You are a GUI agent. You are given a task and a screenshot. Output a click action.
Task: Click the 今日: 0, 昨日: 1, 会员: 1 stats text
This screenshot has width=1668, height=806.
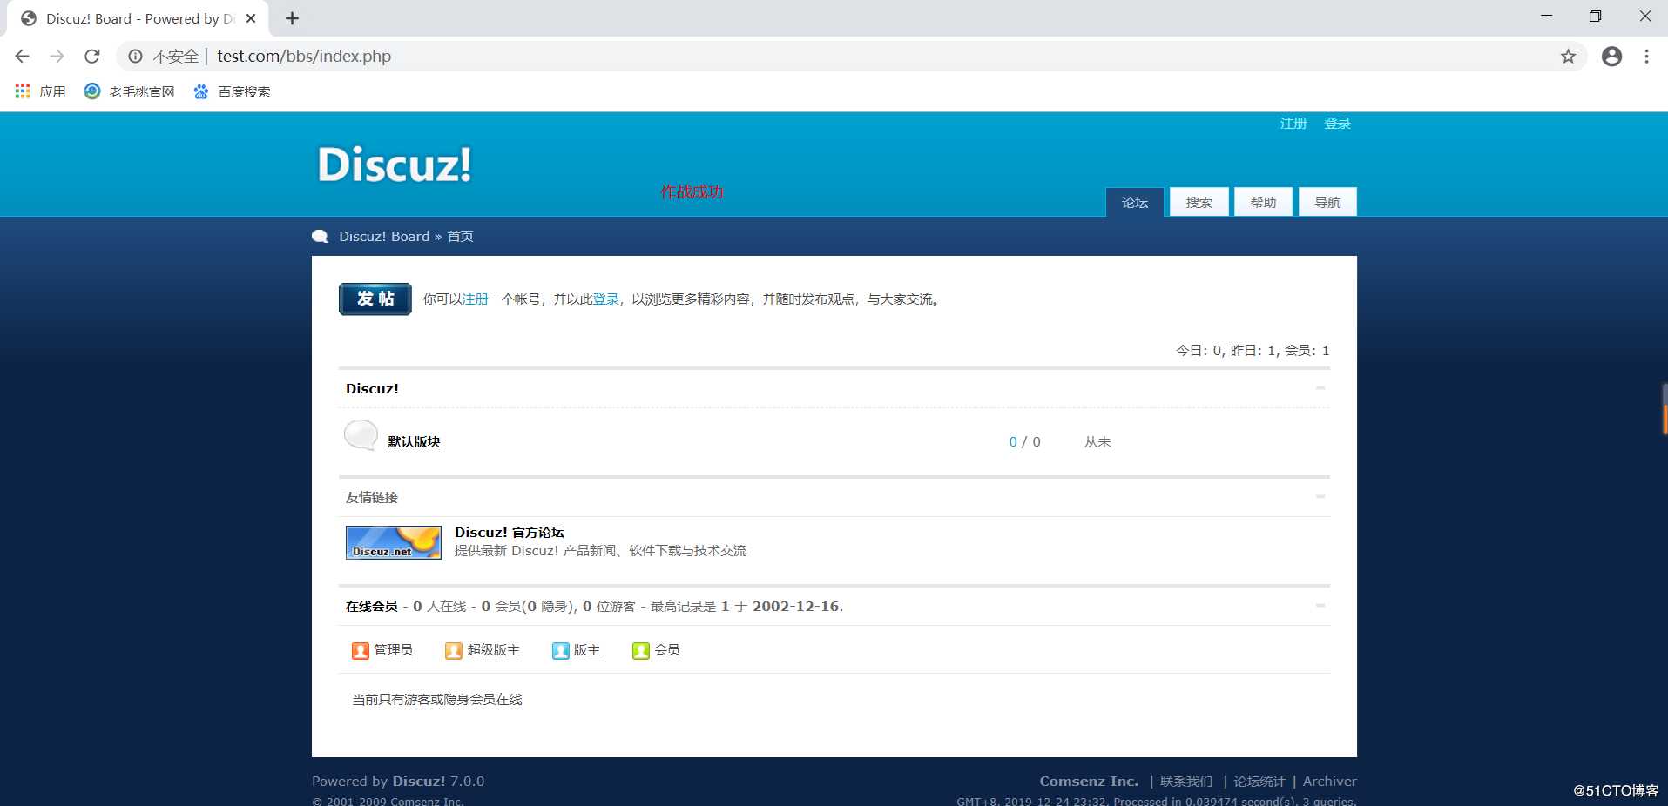tap(1253, 351)
